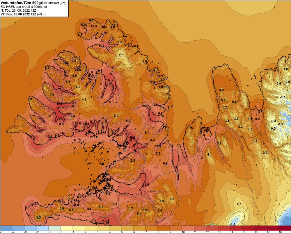Viewport: 291px width, 234px height.
Task: Select the 6.8 temperature value
Action: pyautogui.click(x=47, y=67)
